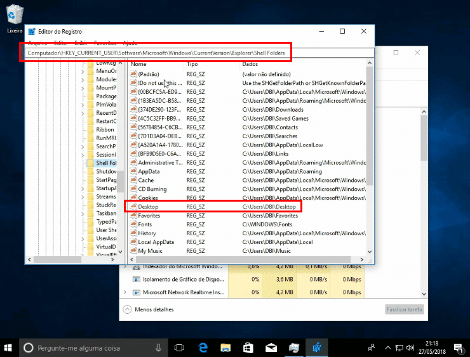Click the RunMRU folder icon in tree
Image resolution: width=470 pixels, height=357 pixels.
[x=91, y=138]
